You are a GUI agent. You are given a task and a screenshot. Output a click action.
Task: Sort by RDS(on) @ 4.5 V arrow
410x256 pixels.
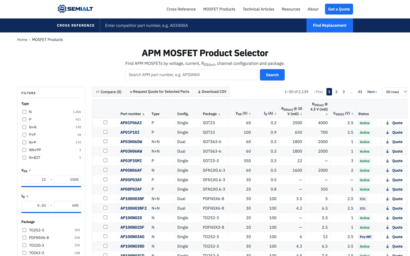pos(326,114)
